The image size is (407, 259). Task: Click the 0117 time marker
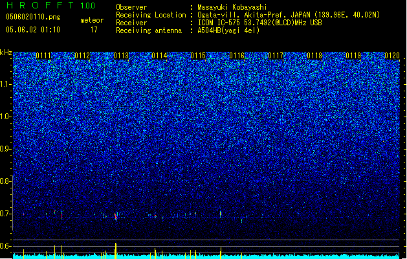pyautogui.click(x=276, y=56)
